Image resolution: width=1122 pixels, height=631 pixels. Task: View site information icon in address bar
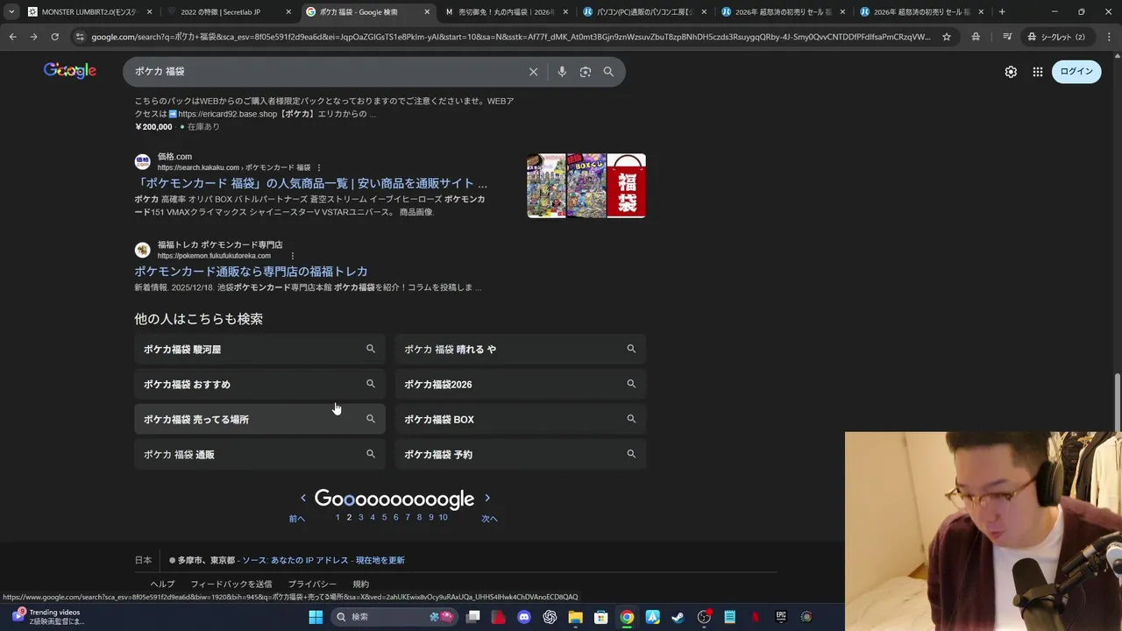point(80,37)
